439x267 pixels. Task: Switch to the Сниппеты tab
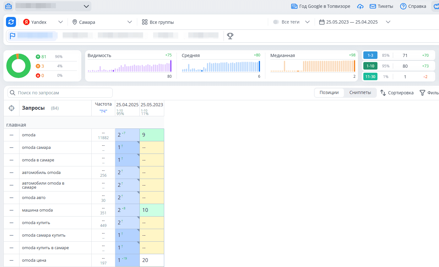pos(360,93)
